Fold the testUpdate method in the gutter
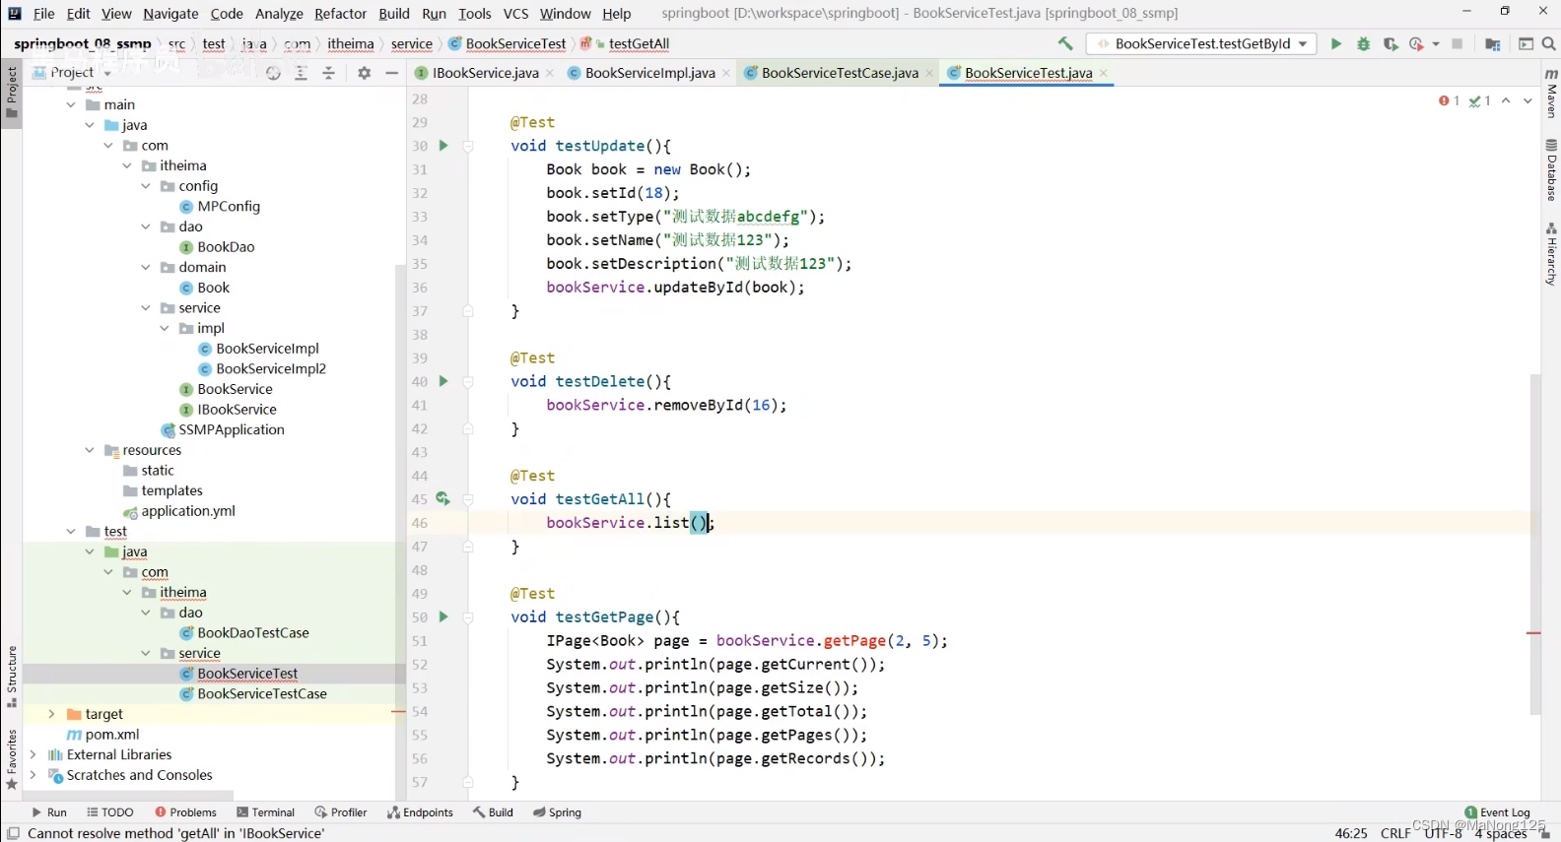 468,146
